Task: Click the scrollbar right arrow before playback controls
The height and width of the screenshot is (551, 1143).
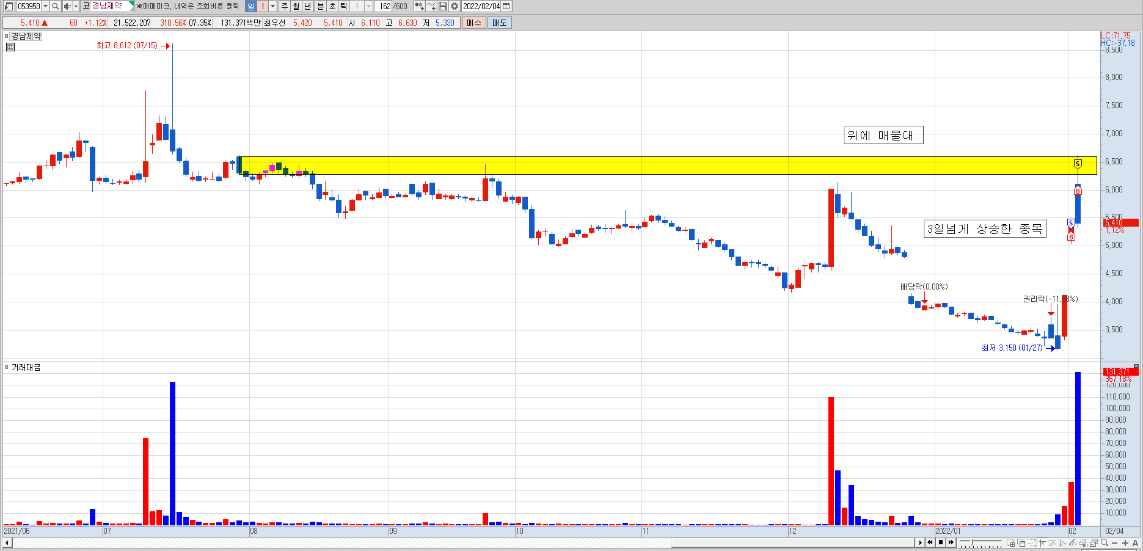Action: pos(920,542)
